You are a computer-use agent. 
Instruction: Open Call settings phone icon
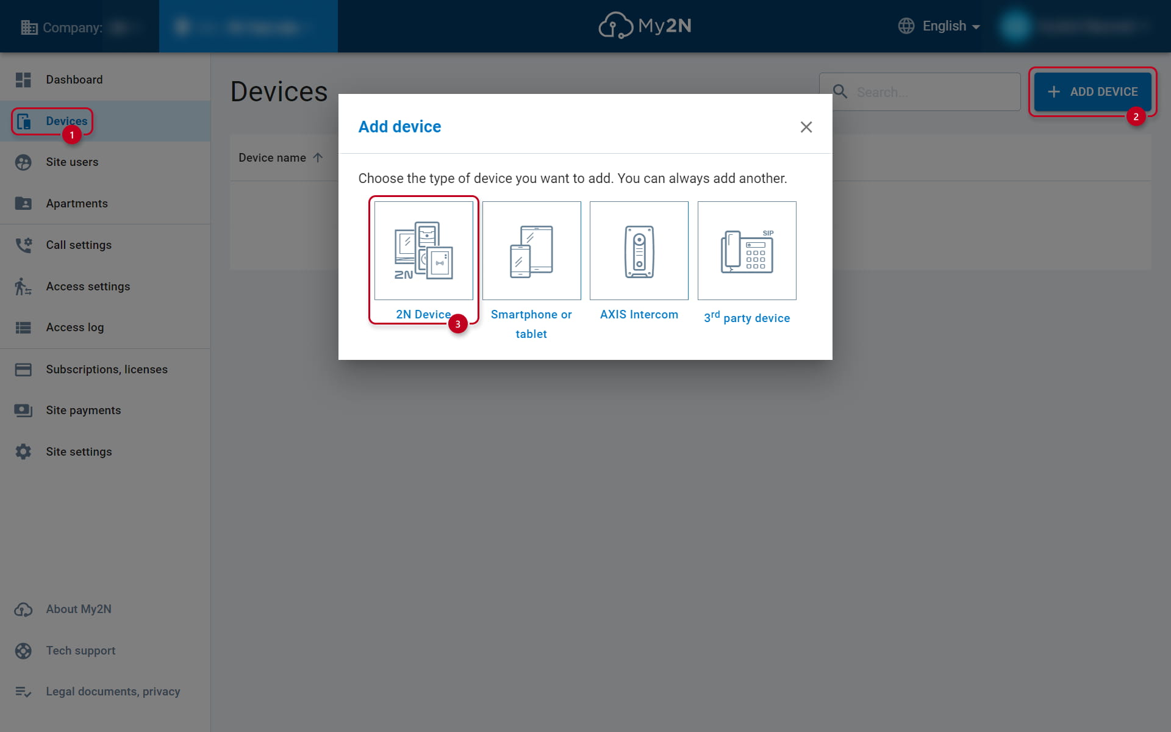[23, 245]
